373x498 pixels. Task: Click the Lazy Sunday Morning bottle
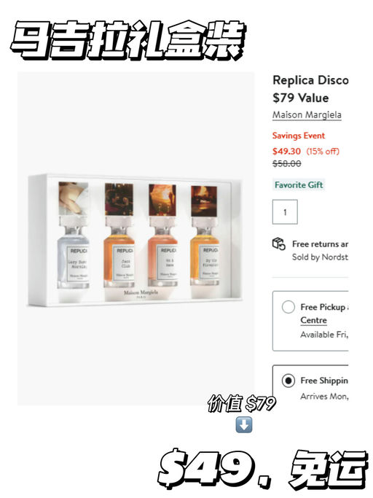74,236
